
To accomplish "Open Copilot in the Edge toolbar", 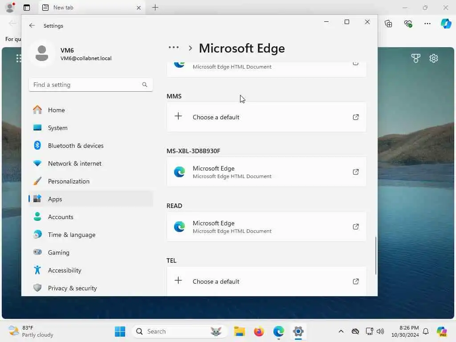I will click(446, 24).
